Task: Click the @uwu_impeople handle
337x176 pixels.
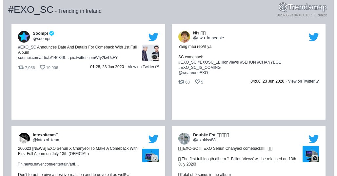Action: coord(208,38)
